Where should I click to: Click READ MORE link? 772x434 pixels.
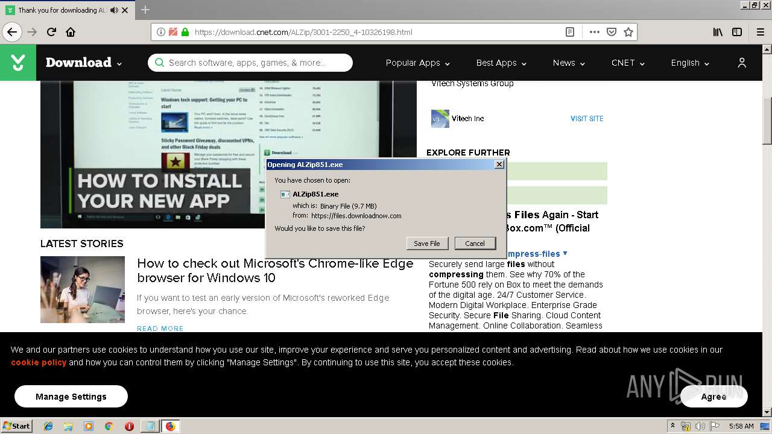(x=160, y=329)
